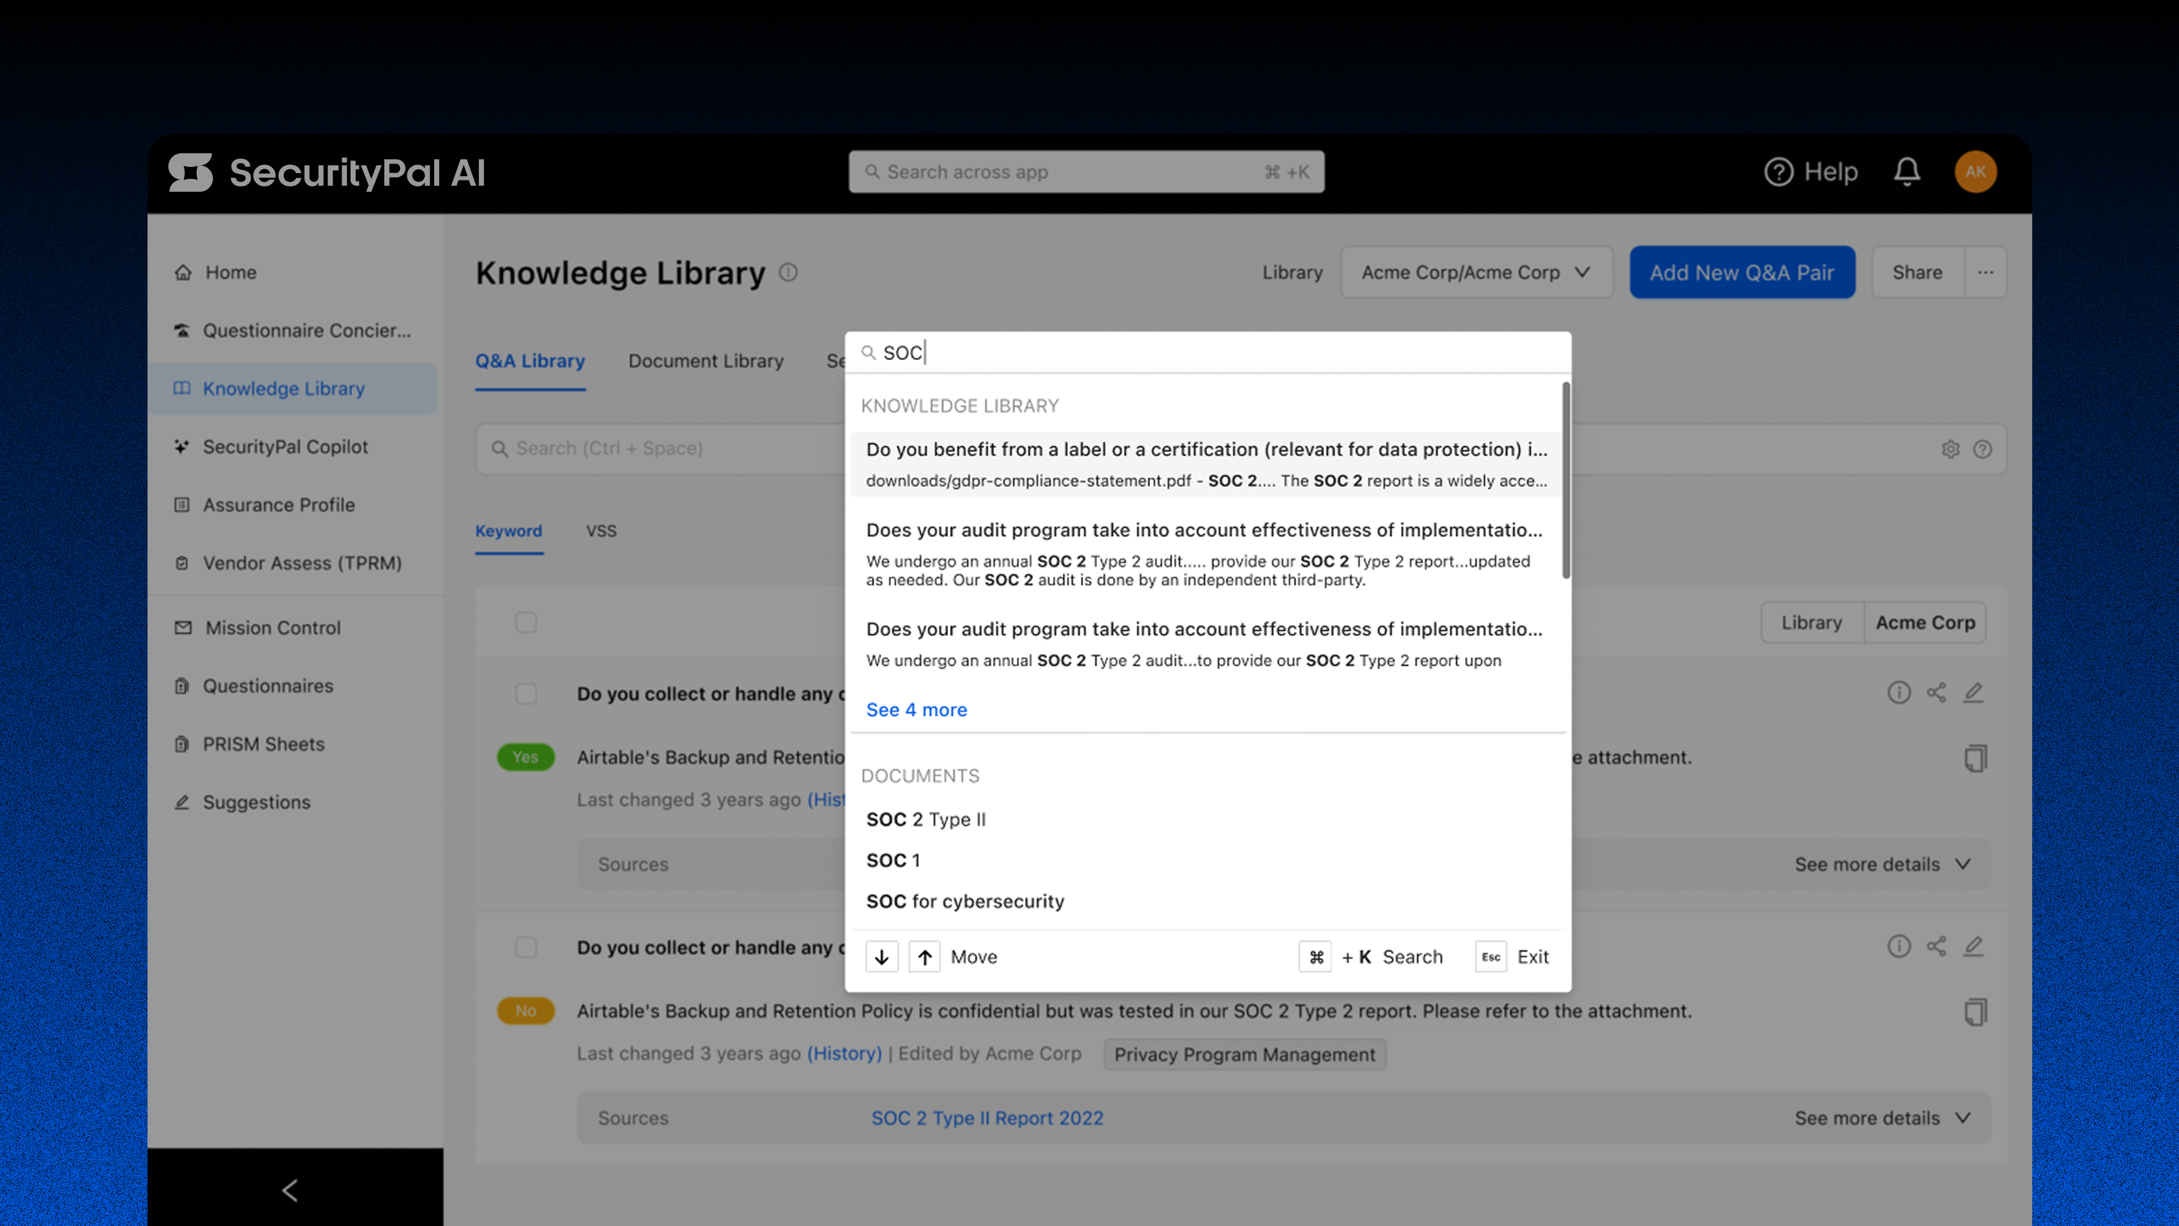The image size is (2179, 1226).
Task: Focus the 'Search across app' field
Action: click(x=1086, y=172)
